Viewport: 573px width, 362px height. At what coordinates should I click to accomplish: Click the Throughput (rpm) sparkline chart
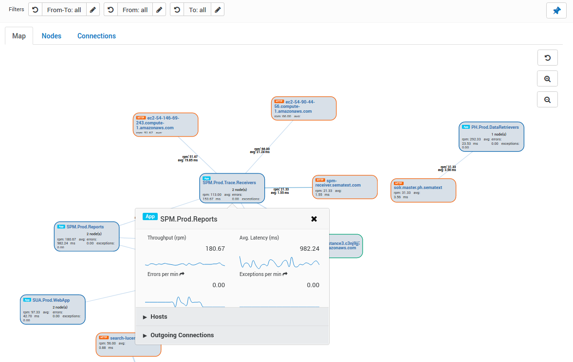[x=185, y=263]
